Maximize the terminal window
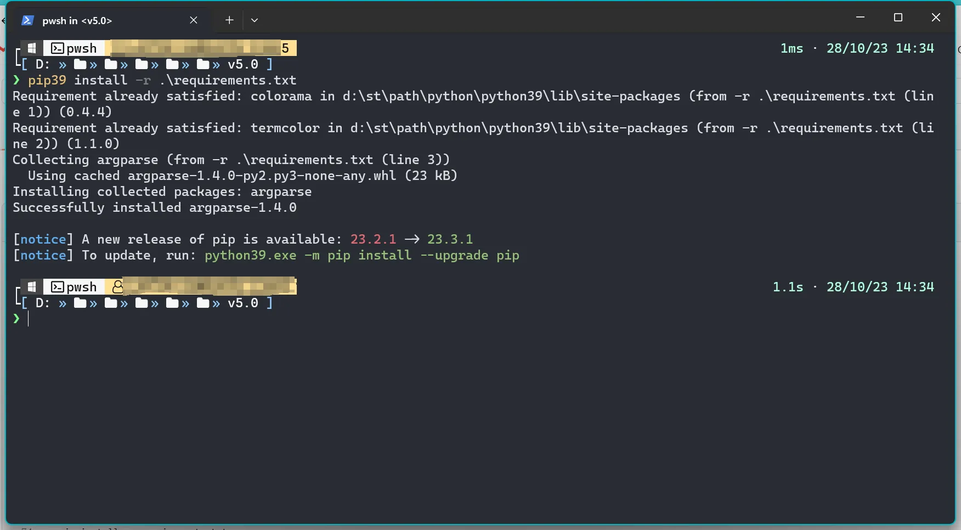This screenshot has width=961, height=530. click(898, 18)
